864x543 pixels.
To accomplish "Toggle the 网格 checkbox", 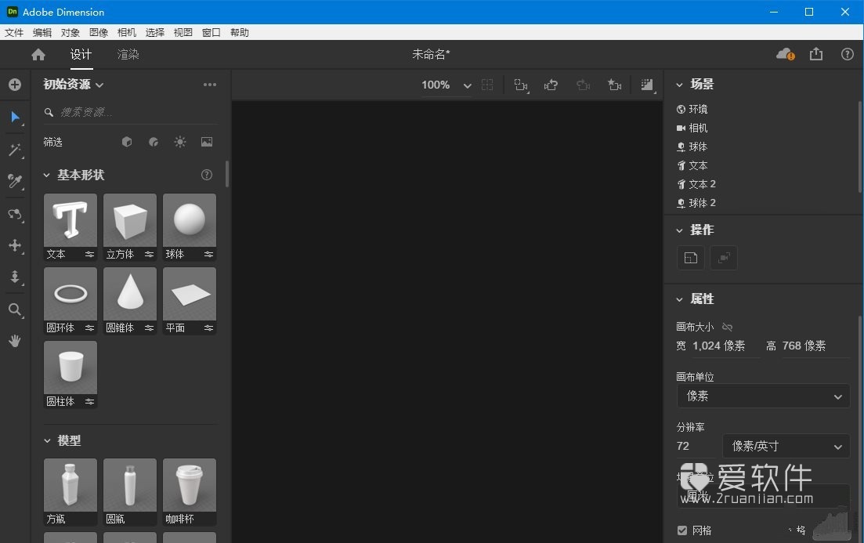I will point(682,530).
